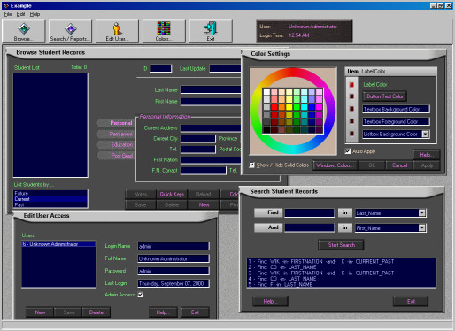Toggle Auto Apply checkbox
The image size is (455, 331).
[x=348, y=151]
